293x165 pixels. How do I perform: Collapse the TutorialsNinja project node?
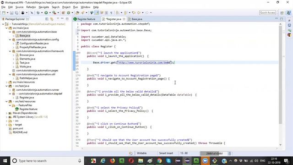[3, 24]
